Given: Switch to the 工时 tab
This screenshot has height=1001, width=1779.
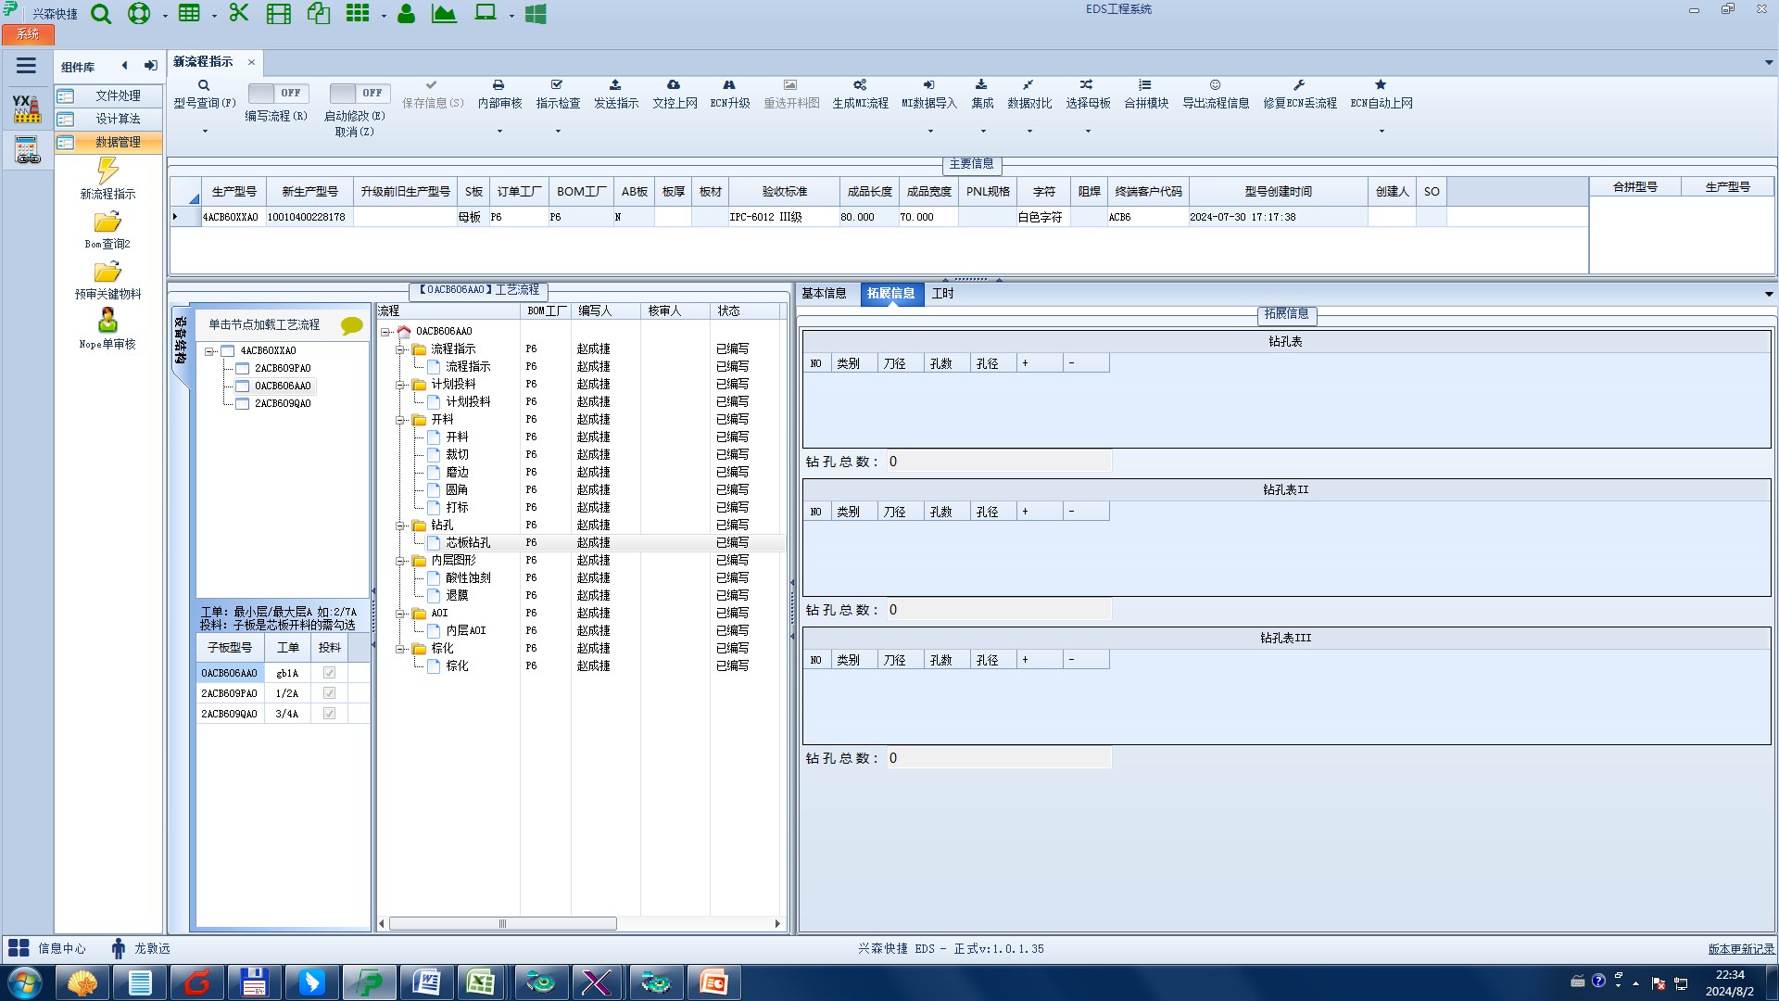Looking at the screenshot, I should click(942, 294).
